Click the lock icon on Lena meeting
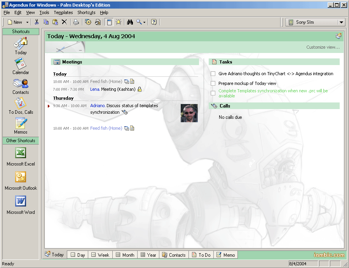Viewport: 349px width, 268px height. [140, 89]
